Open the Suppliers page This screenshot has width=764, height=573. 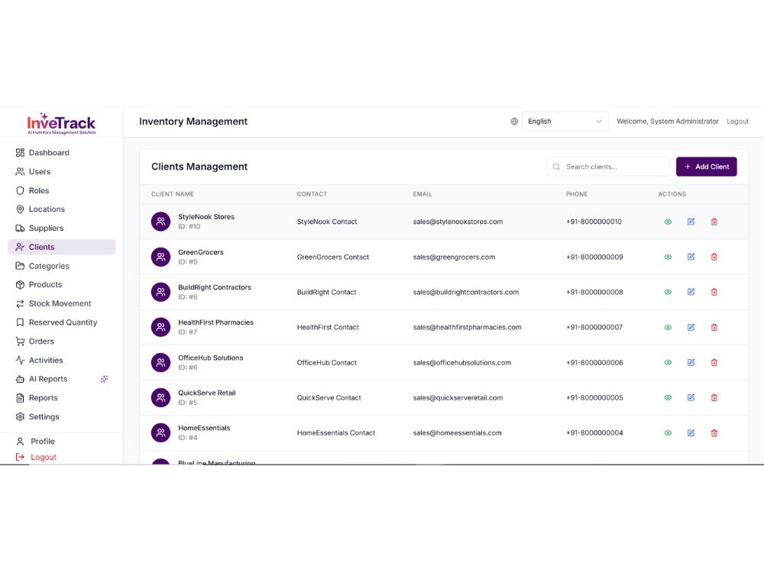click(62, 228)
